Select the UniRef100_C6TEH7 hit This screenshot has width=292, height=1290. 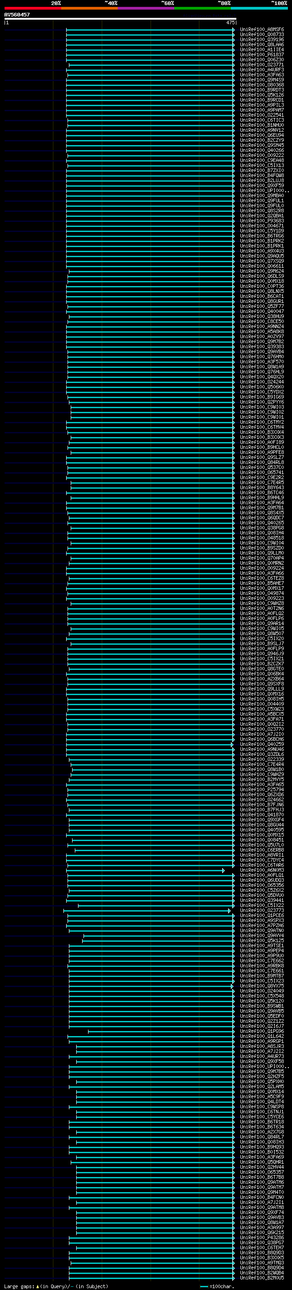point(261,1247)
